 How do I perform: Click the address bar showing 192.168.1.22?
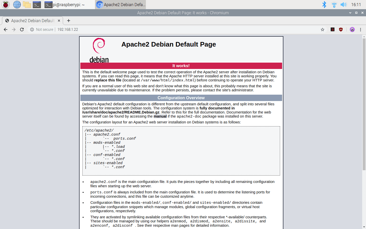pyautogui.click(x=68, y=30)
